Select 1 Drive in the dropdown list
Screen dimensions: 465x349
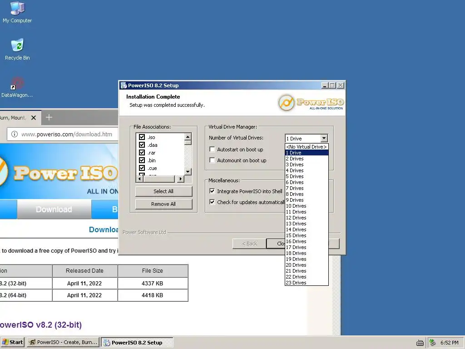coord(307,153)
